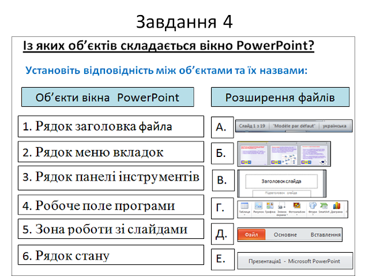The width and height of the screenshot is (369, 277).
Task: Select option '2. Рядок меню вкладок'
Action: [x=111, y=152]
